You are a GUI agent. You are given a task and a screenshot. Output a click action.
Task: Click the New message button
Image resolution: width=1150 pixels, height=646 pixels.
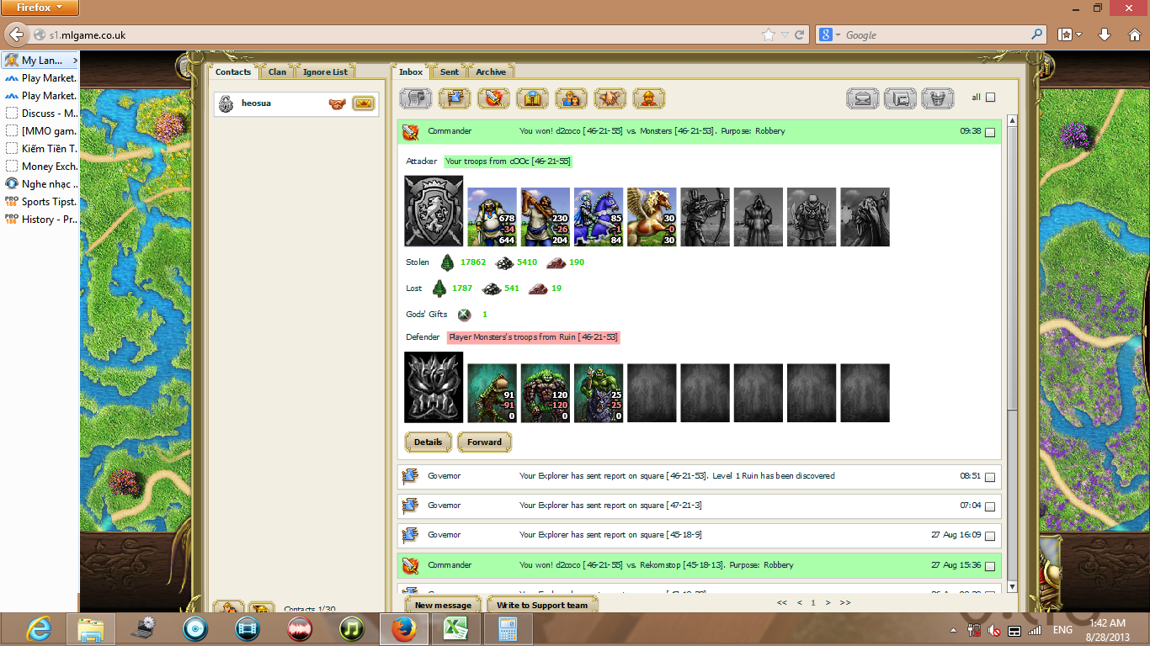click(443, 605)
